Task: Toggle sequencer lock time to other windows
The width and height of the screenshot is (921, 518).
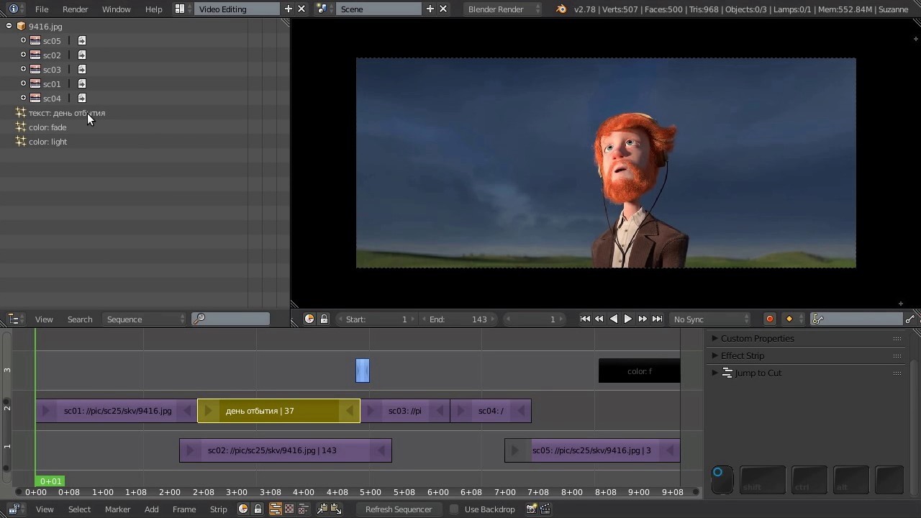Action: [x=258, y=509]
